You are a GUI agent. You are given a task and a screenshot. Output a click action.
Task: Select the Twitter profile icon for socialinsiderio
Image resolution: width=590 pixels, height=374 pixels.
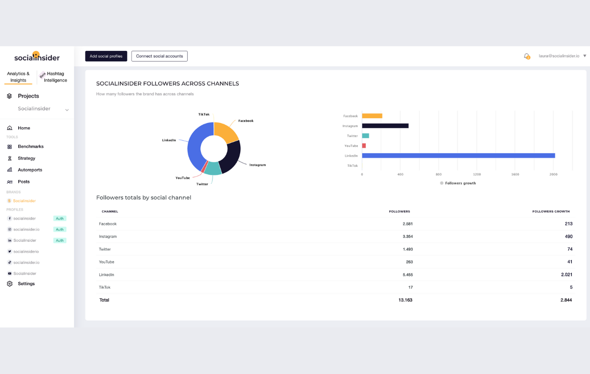pos(9,252)
